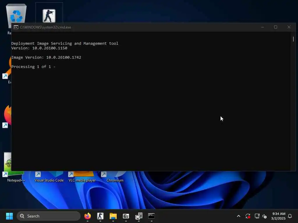Close the cmd.exe window
298x223 pixels.
[x=289, y=27]
